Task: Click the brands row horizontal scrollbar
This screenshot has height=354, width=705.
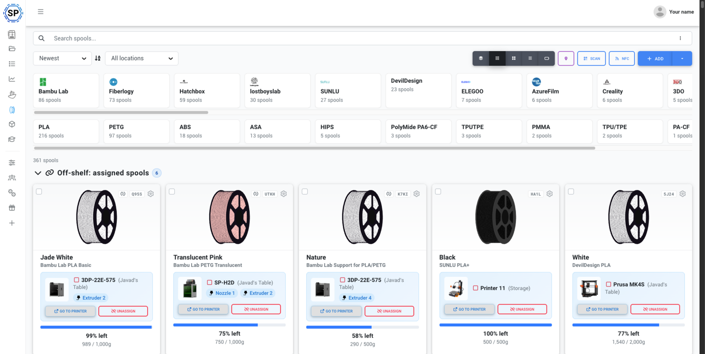Action: (121, 112)
